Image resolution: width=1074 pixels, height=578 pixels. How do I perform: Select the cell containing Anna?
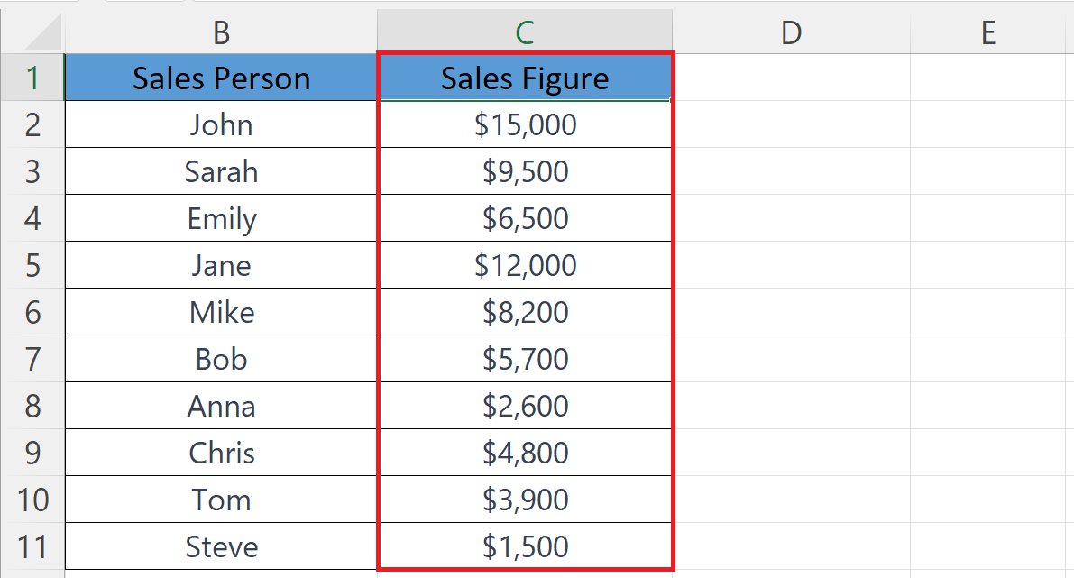tap(221, 406)
